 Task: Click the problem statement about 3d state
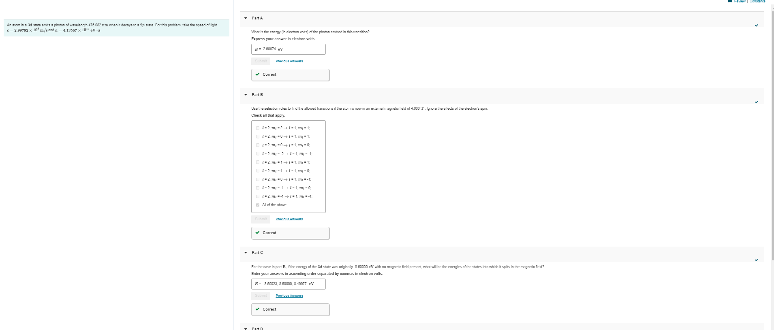coord(112,28)
